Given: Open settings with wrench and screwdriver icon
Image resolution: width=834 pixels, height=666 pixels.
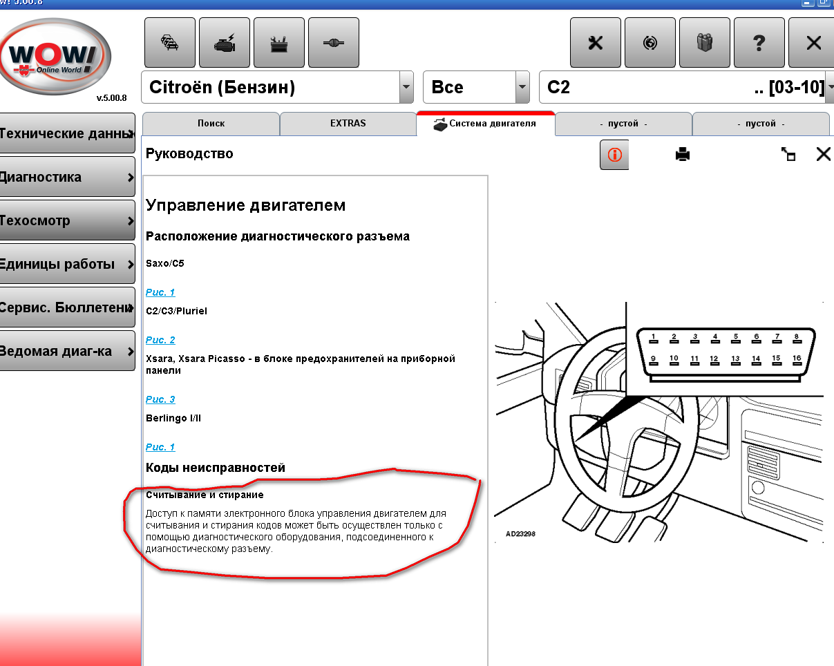Looking at the screenshot, I should 595,43.
